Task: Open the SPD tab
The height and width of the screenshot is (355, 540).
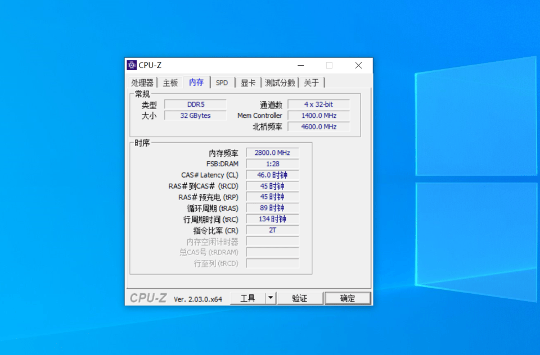Action: tap(222, 82)
